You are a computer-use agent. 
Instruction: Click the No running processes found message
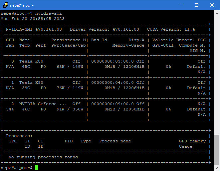tap(43, 157)
